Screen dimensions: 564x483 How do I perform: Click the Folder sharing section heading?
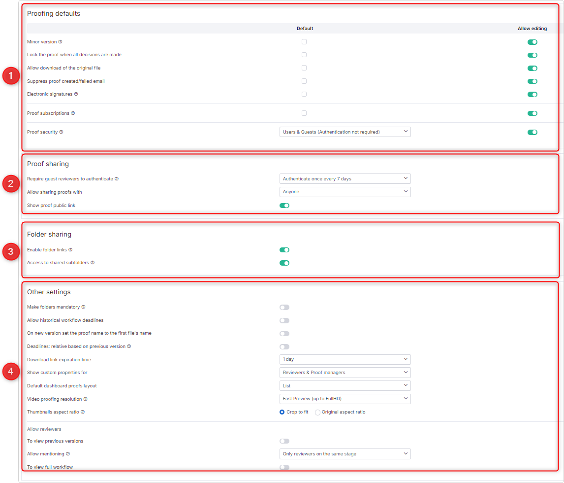[x=49, y=235]
